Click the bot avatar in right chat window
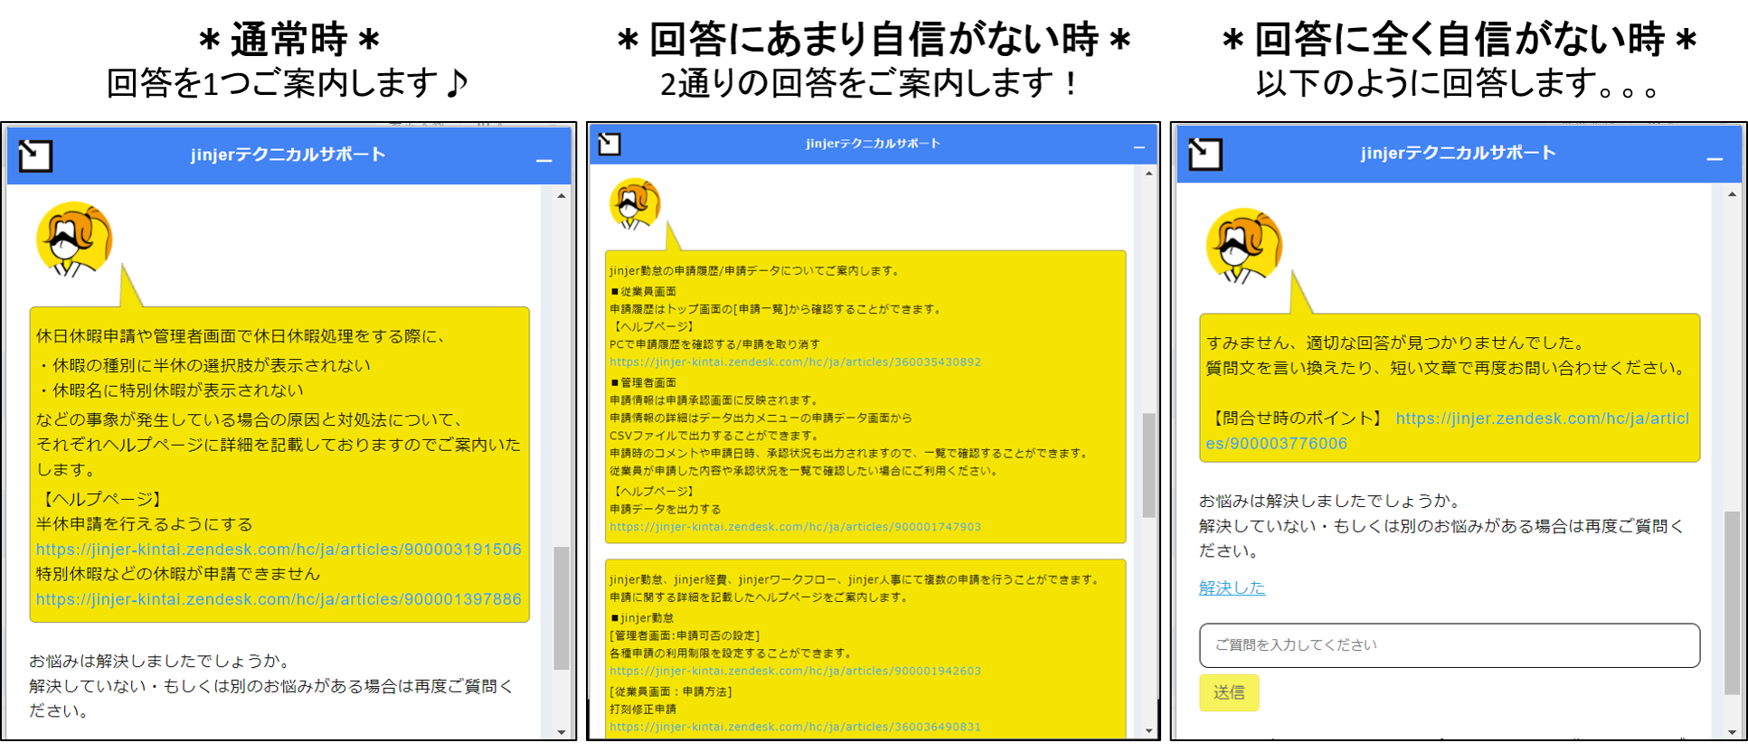The height and width of the screenshot is (752, 1748). (1243, 246)
